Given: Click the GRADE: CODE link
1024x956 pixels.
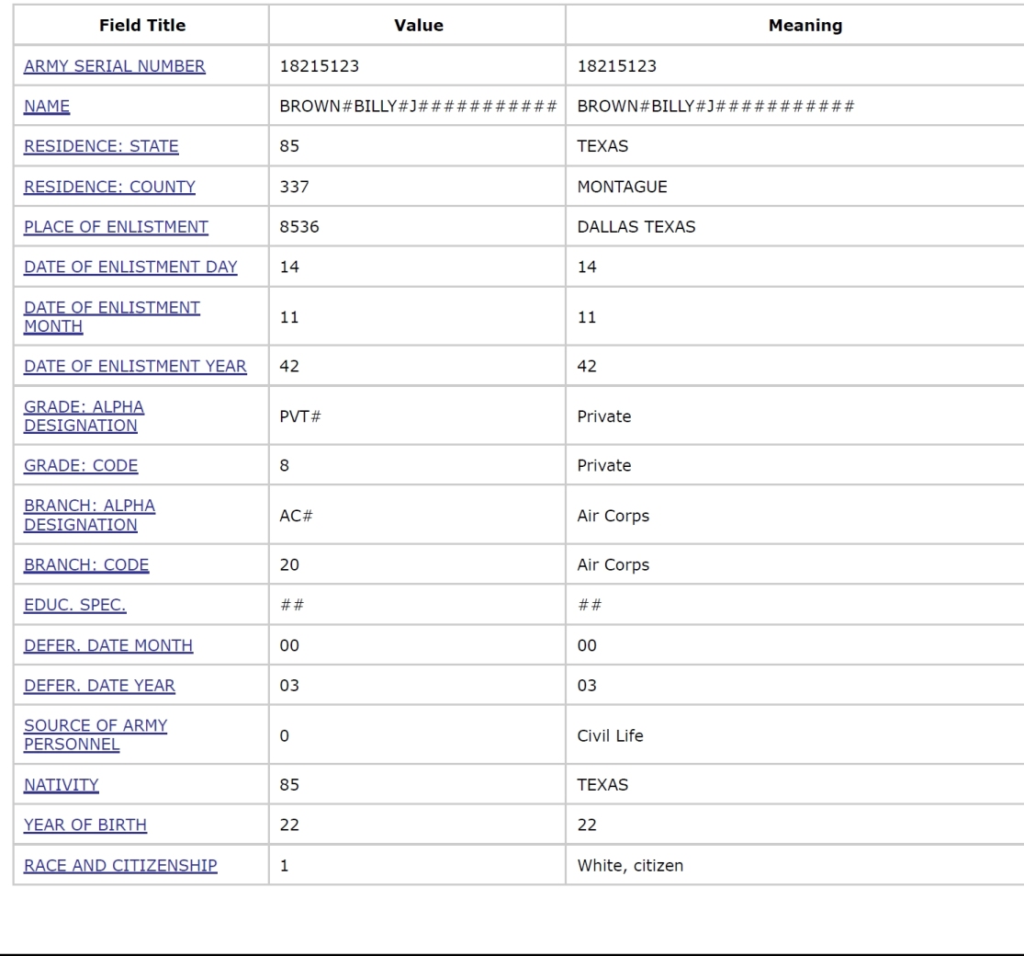Looking at the screenshot, I should pyautogui.click(x=81, y=465).
